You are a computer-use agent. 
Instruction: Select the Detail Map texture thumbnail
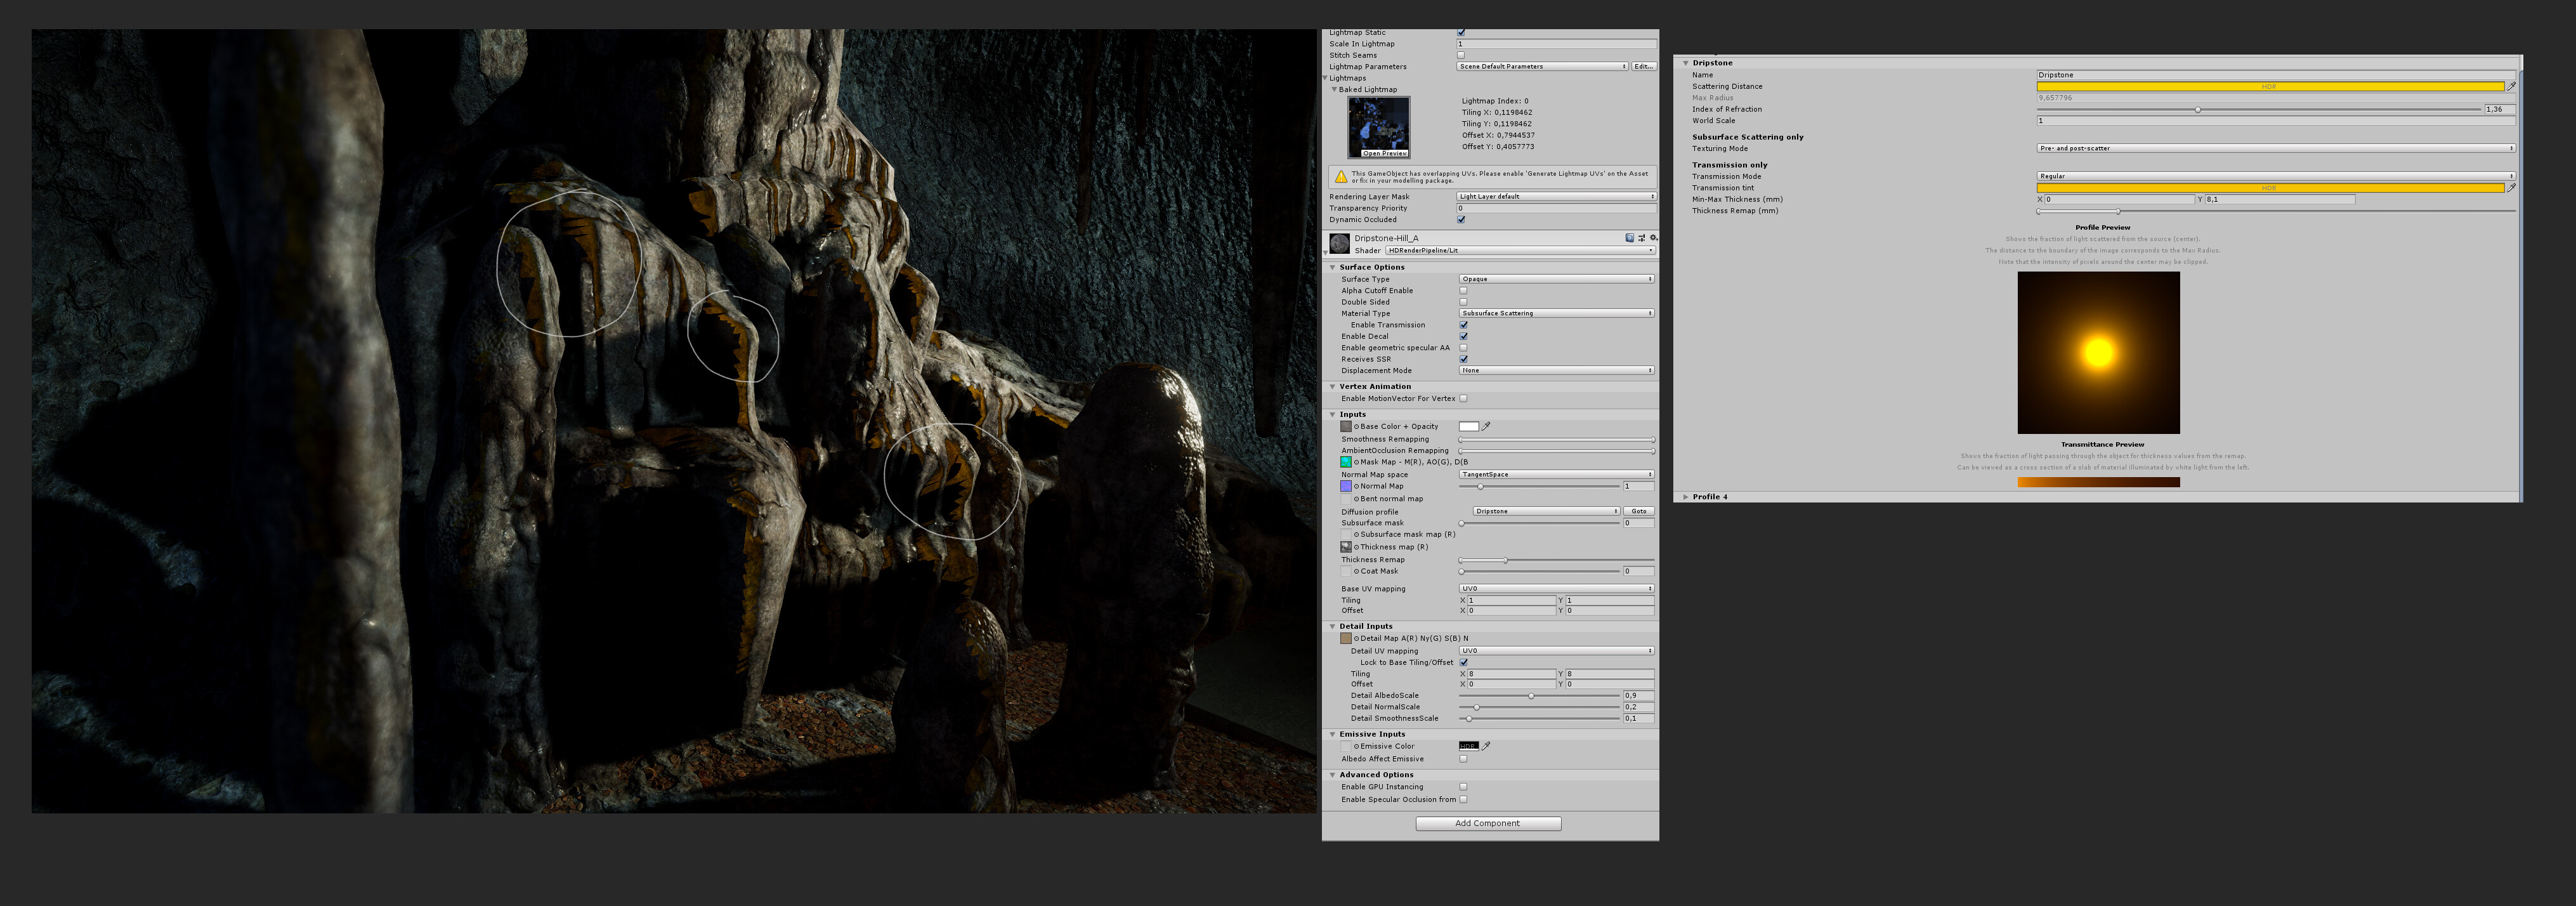click(1345, 638)
